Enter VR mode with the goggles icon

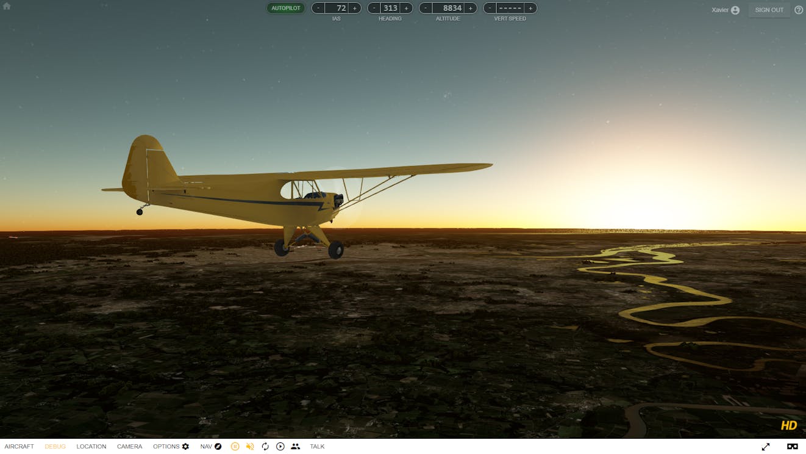(792, 446)
